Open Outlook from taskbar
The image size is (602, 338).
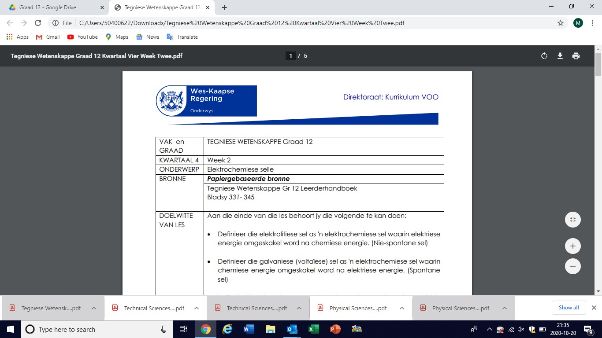292,329
